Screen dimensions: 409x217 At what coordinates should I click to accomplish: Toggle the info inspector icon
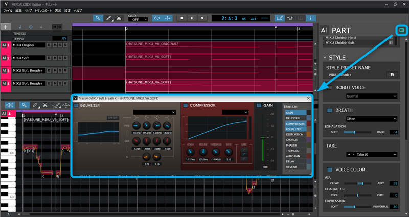coord(311,18)
